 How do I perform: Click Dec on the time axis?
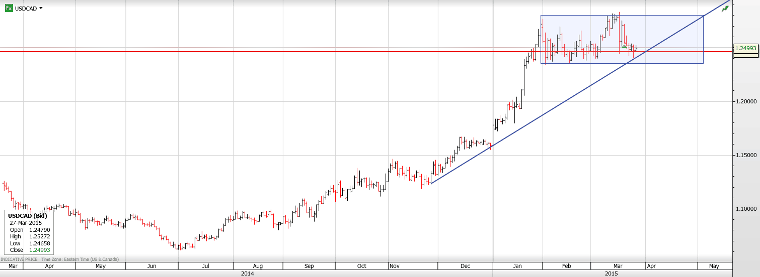tap(465, 266)
